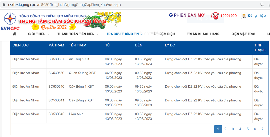Go to page 2 of the table
This screenshot has width=270, height=137.
pos(225,129)
